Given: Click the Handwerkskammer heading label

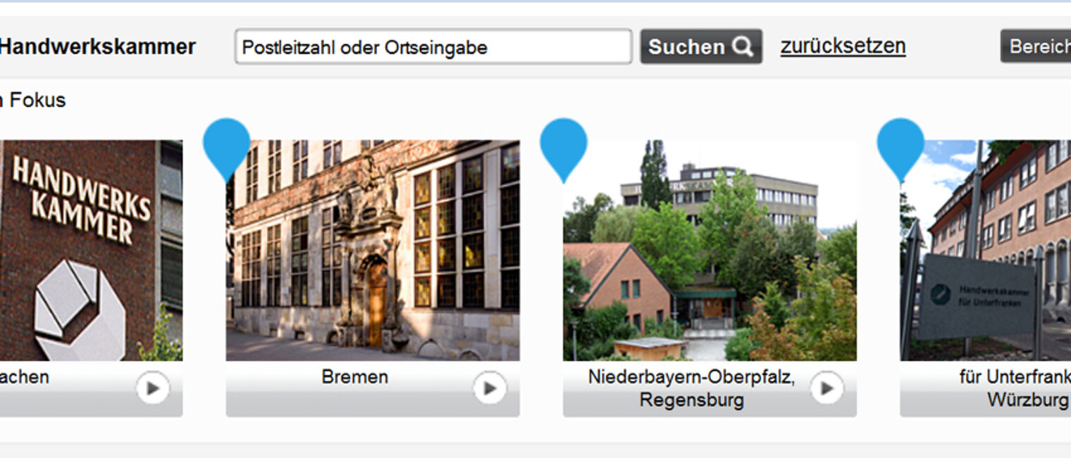Looking at the screenshot, I should coord(97,46).
